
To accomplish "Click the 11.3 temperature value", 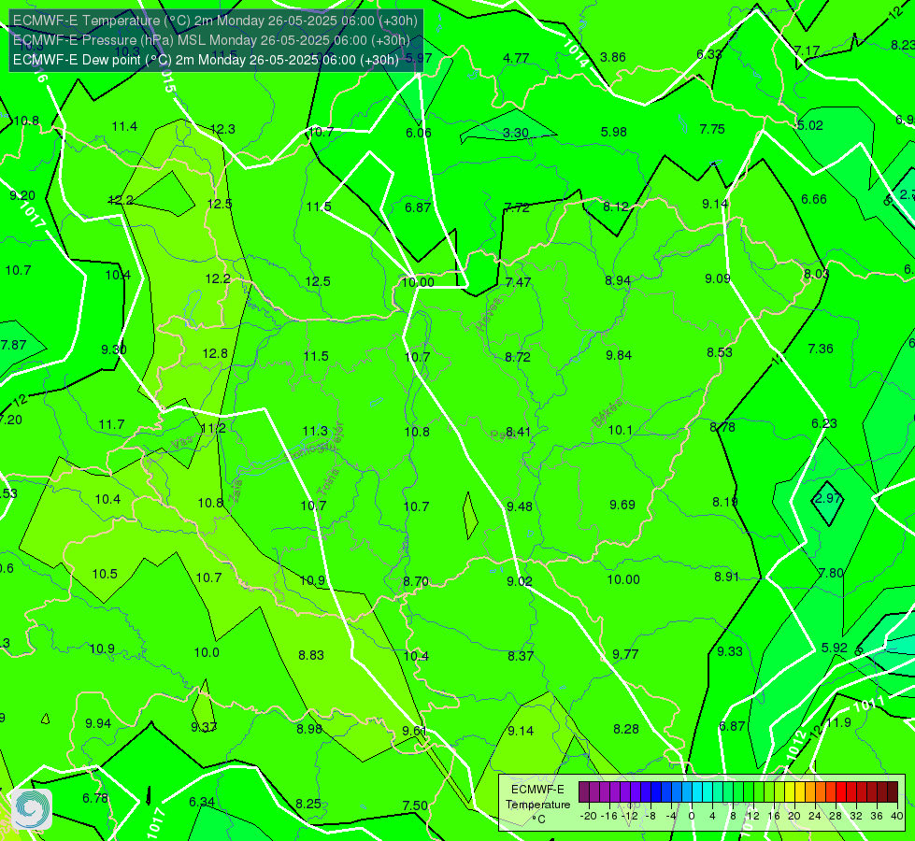I will 315,432.
